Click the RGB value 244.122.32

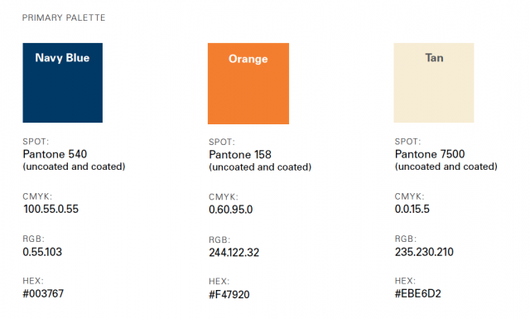[234, 253]
